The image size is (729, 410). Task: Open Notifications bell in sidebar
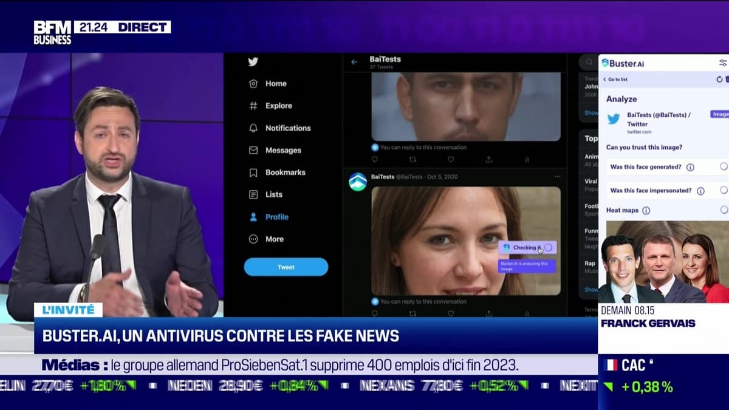(280, 128)
